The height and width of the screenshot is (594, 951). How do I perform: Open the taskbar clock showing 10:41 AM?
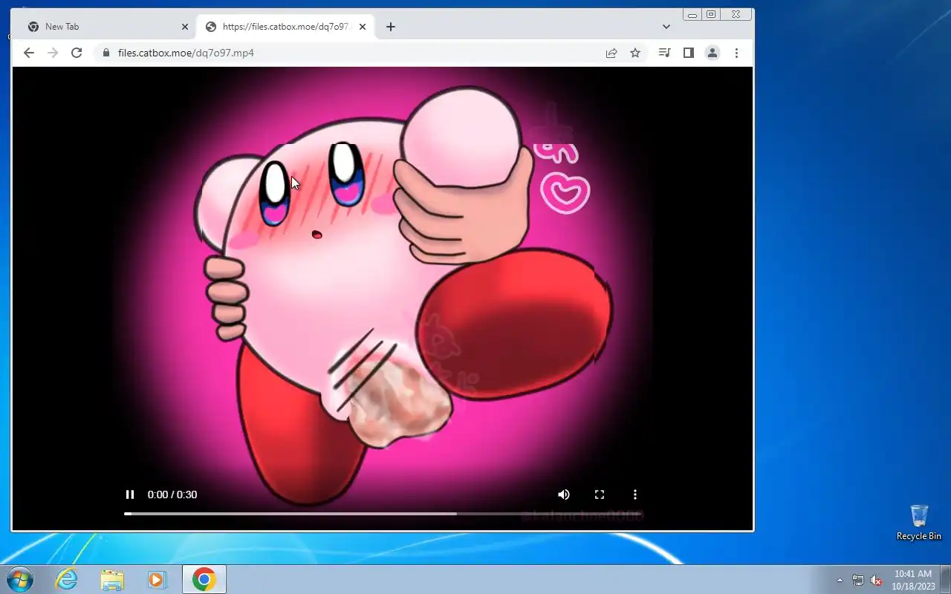(x=912, y=579)
